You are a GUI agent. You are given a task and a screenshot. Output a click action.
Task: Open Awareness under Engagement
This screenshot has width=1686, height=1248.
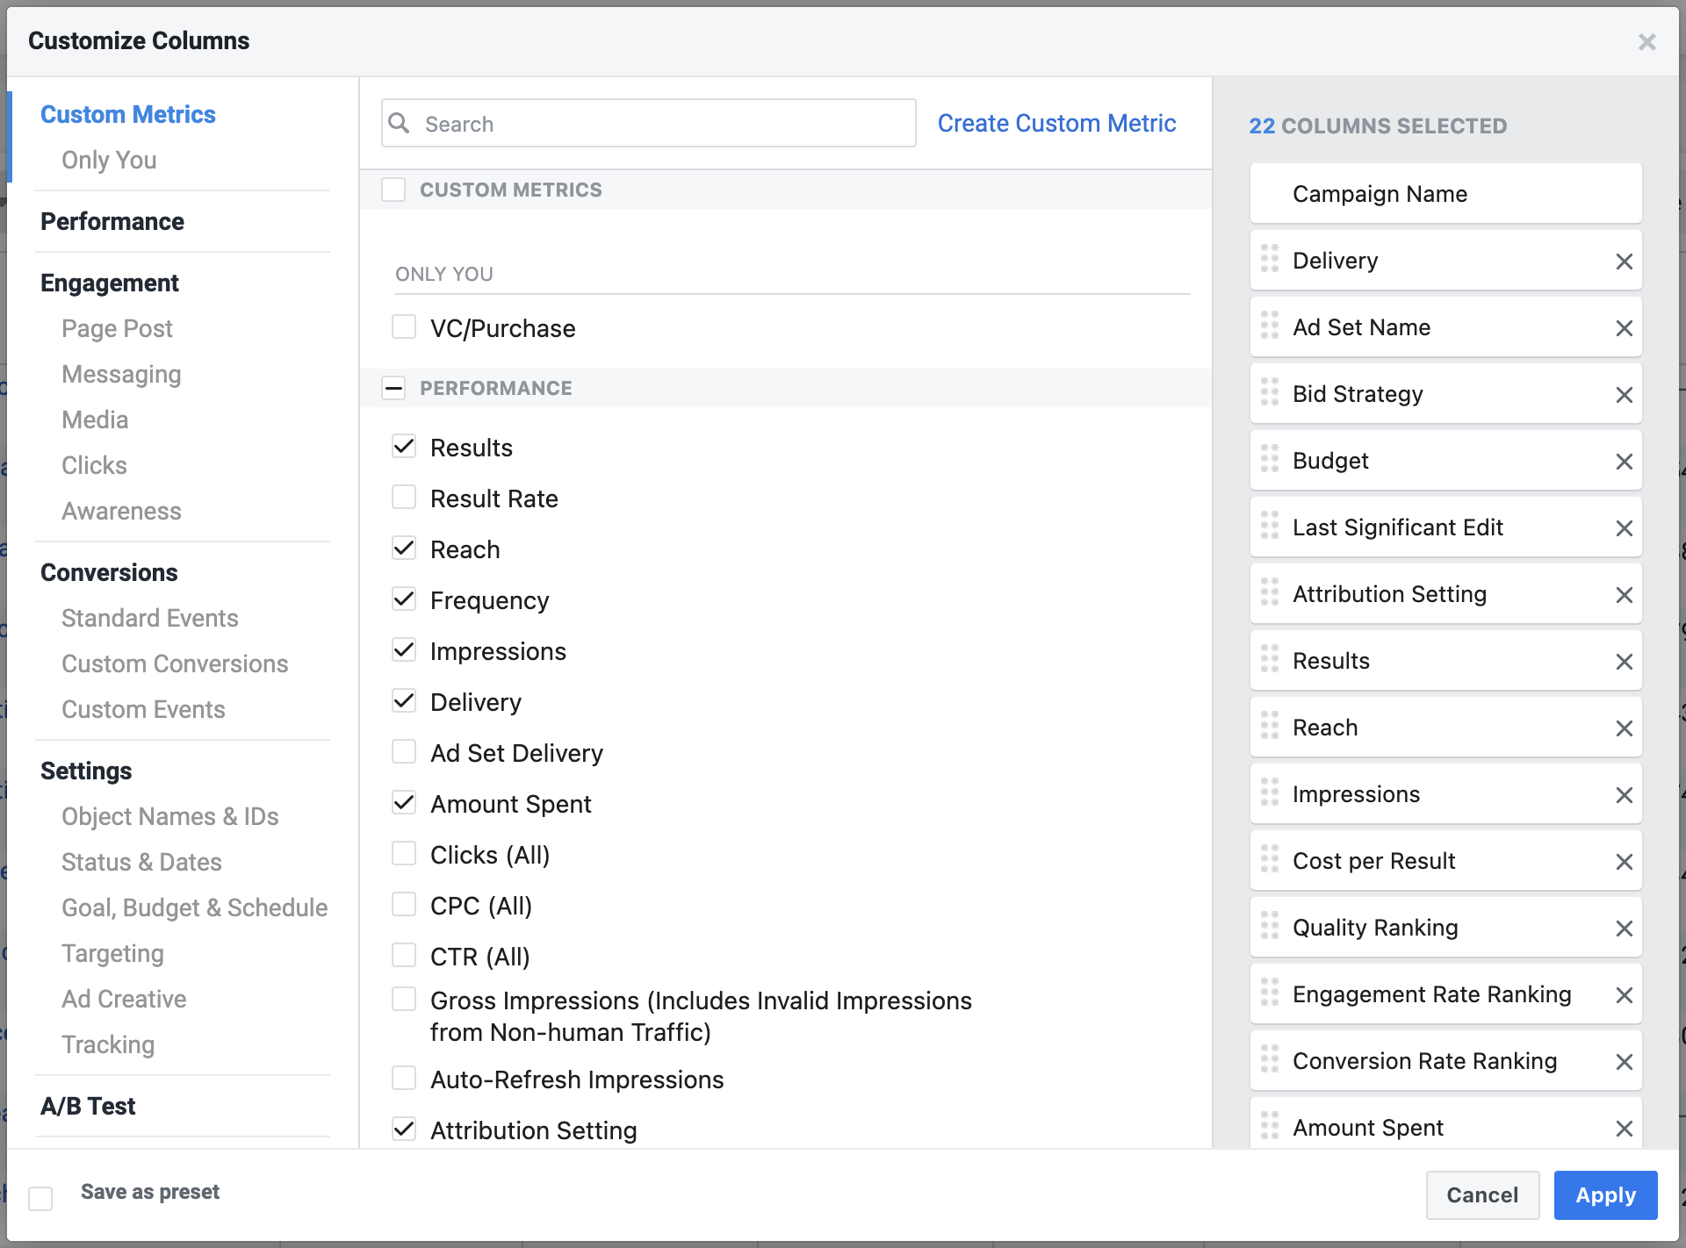[x=121, y=511]
